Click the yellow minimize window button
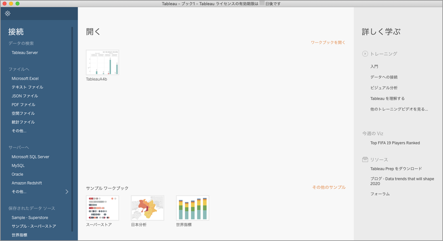This screenshot has height=241, width=443. (11, 4)
